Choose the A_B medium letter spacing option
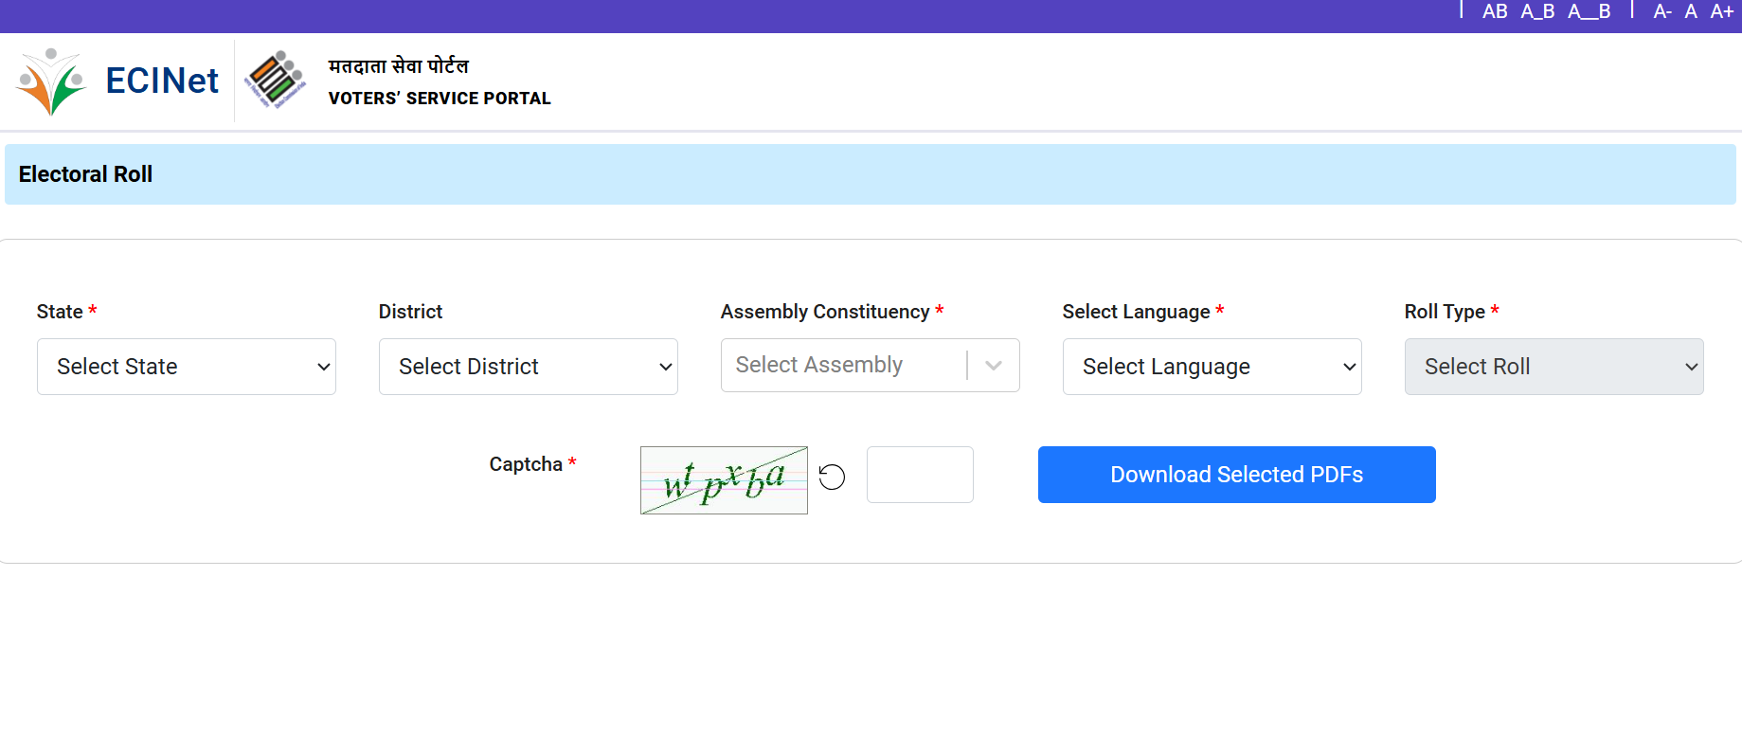Viewport: 1742px width, 739px height. pos(1537,11)
